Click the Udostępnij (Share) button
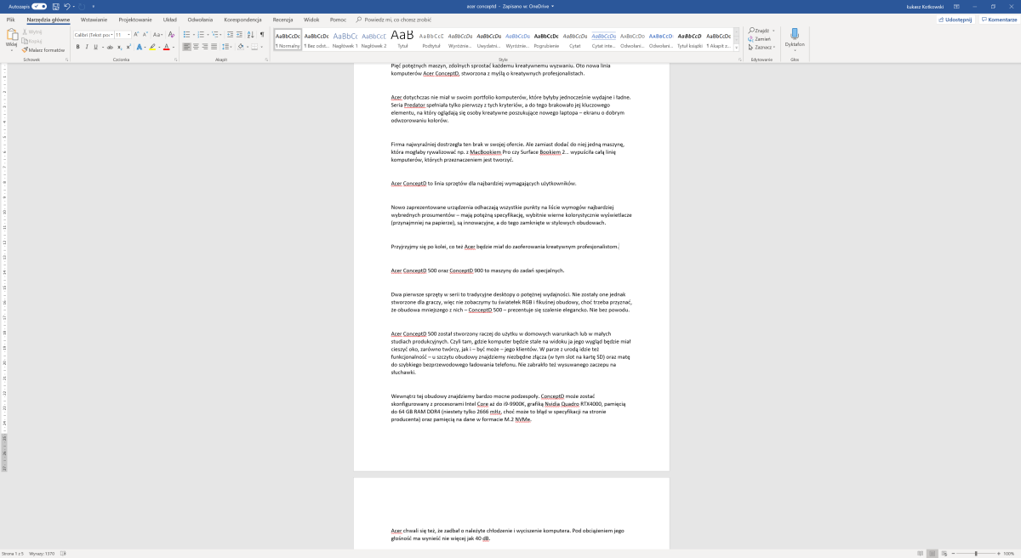1021x558 pixels. pos(956,20)
